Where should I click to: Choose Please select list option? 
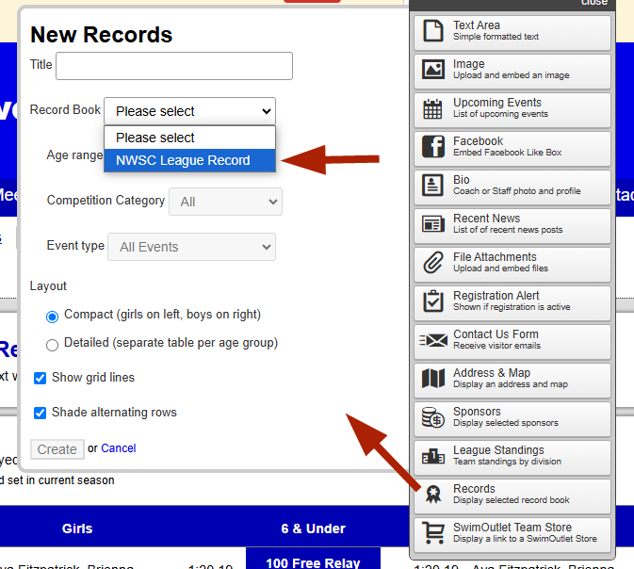click(x=189, y=138)
